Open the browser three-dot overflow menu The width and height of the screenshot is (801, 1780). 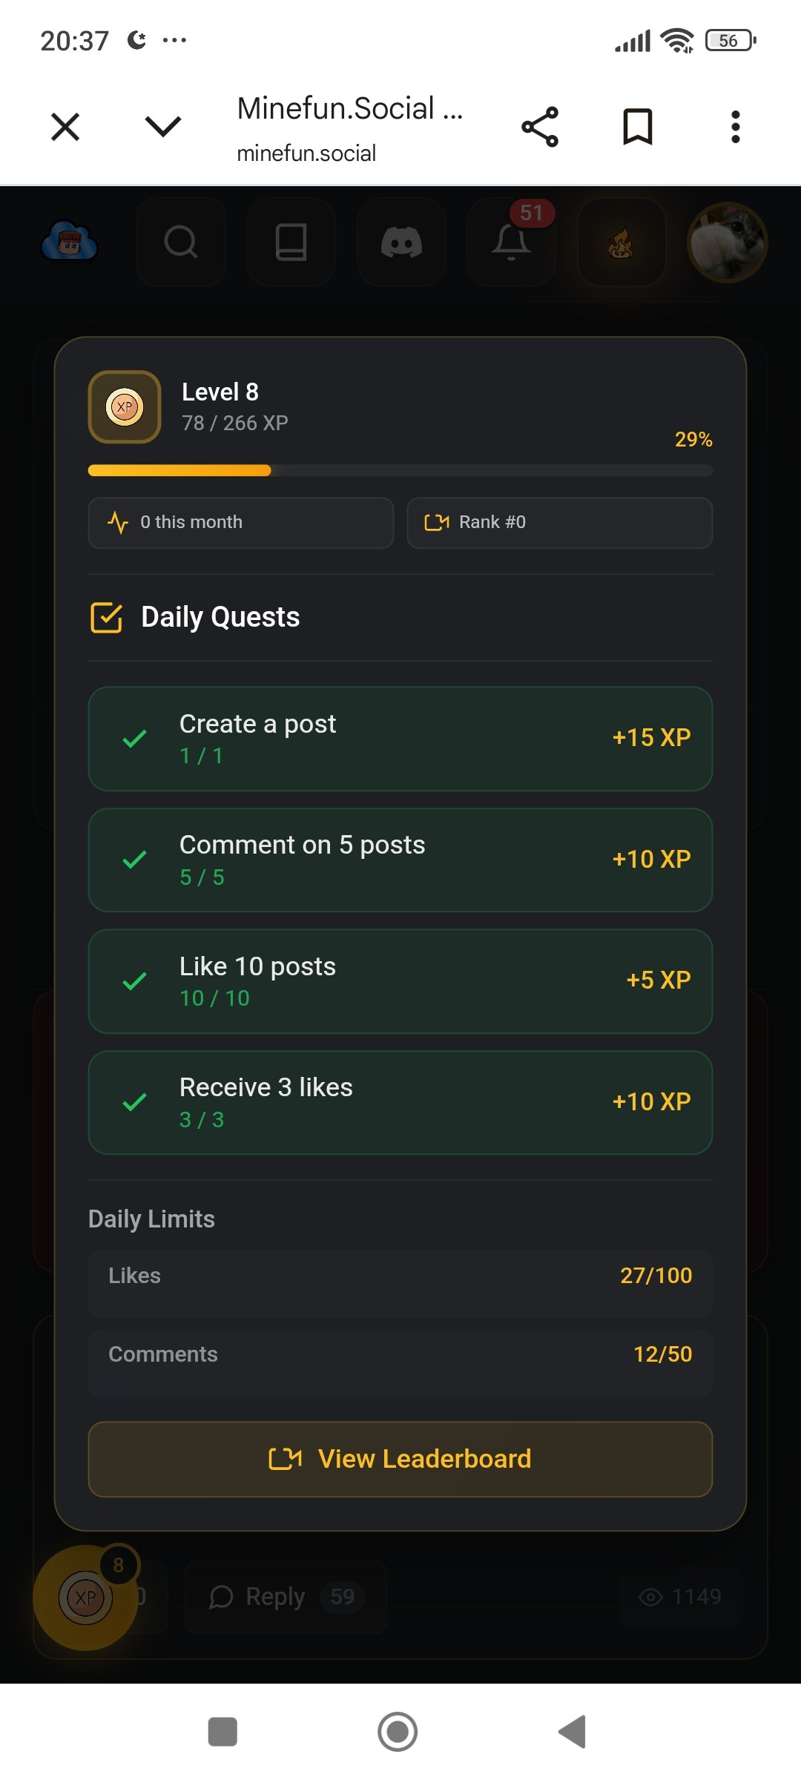[735, 127]
